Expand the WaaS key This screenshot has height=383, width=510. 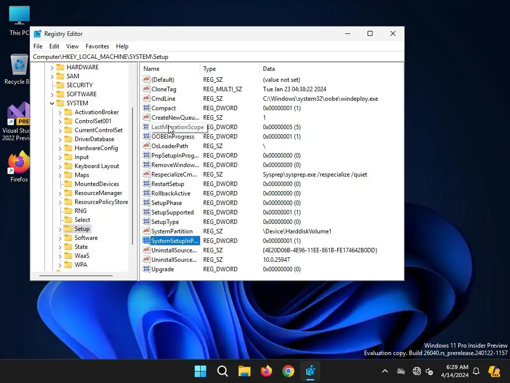pyautogui.click(x=60, y=256)
